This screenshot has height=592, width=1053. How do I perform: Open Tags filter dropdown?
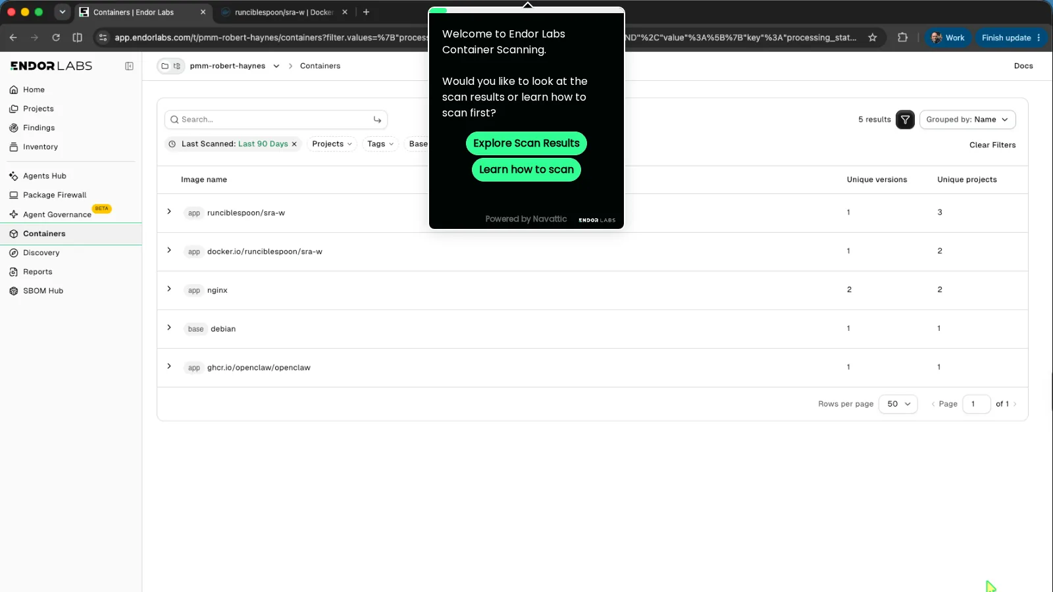[380, 144]
